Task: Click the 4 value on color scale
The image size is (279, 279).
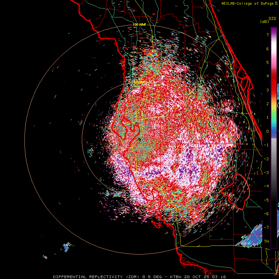Action: point(268,76)
